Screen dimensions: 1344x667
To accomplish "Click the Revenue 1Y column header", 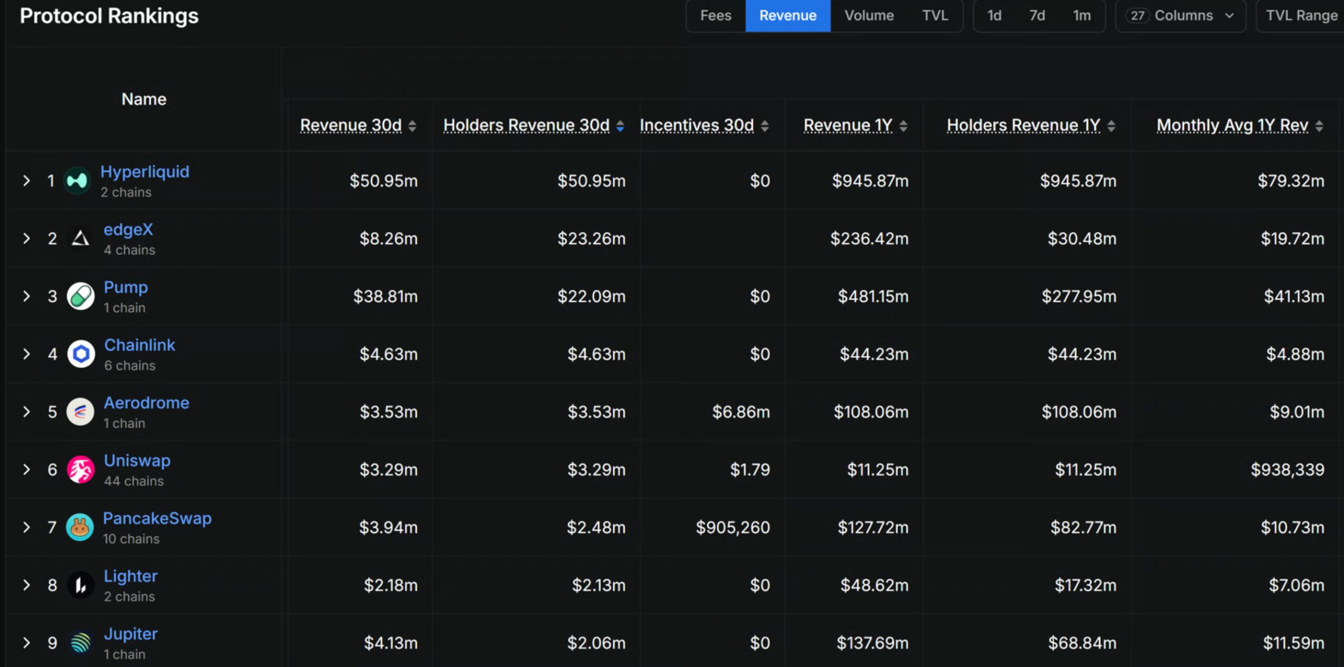I will (848, 126).
